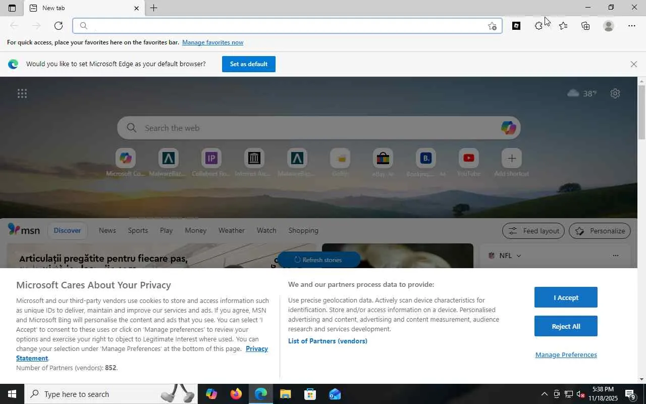Open the Extensions puzzle icon
The image size is (646, 404).
[x=539, y=26]
